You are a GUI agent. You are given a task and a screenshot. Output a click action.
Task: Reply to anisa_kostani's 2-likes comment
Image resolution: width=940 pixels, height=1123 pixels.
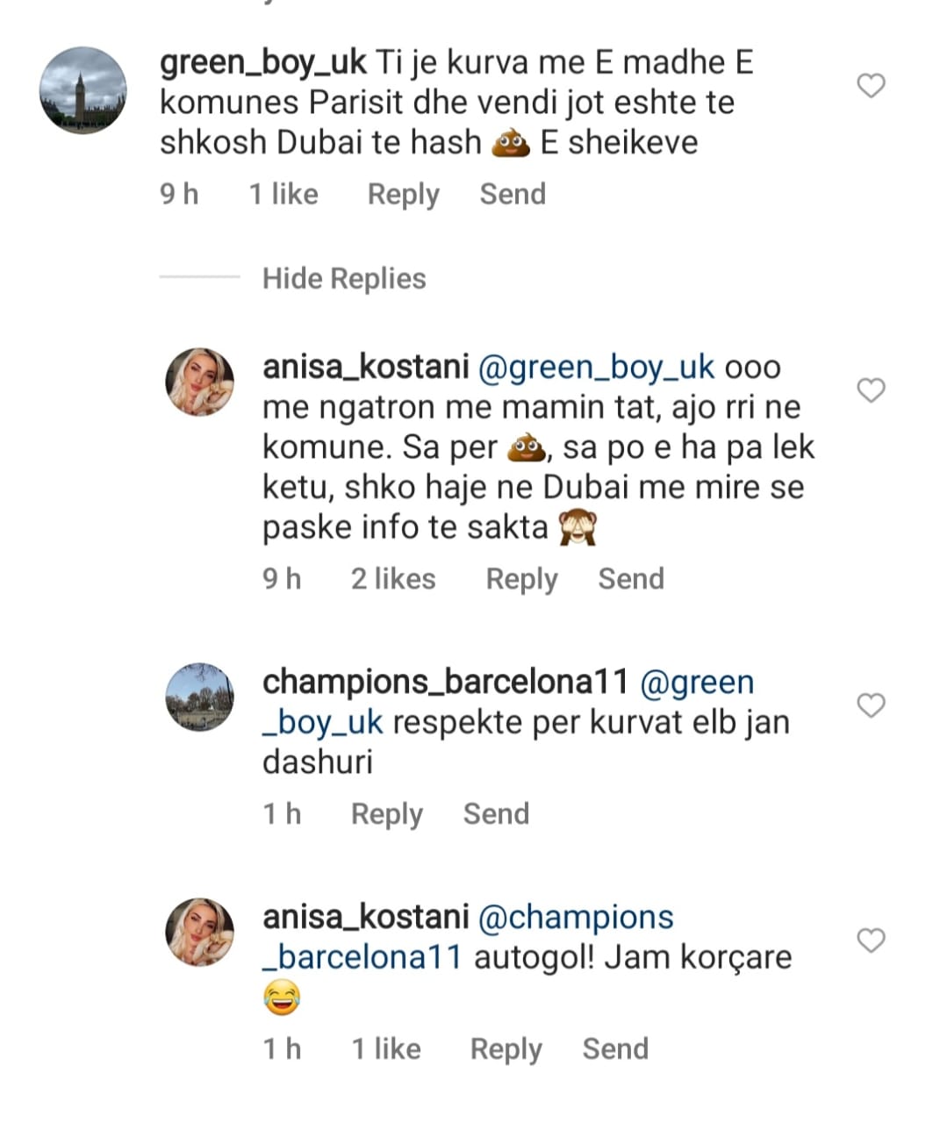pyautogui.click(x=521, y=579)
